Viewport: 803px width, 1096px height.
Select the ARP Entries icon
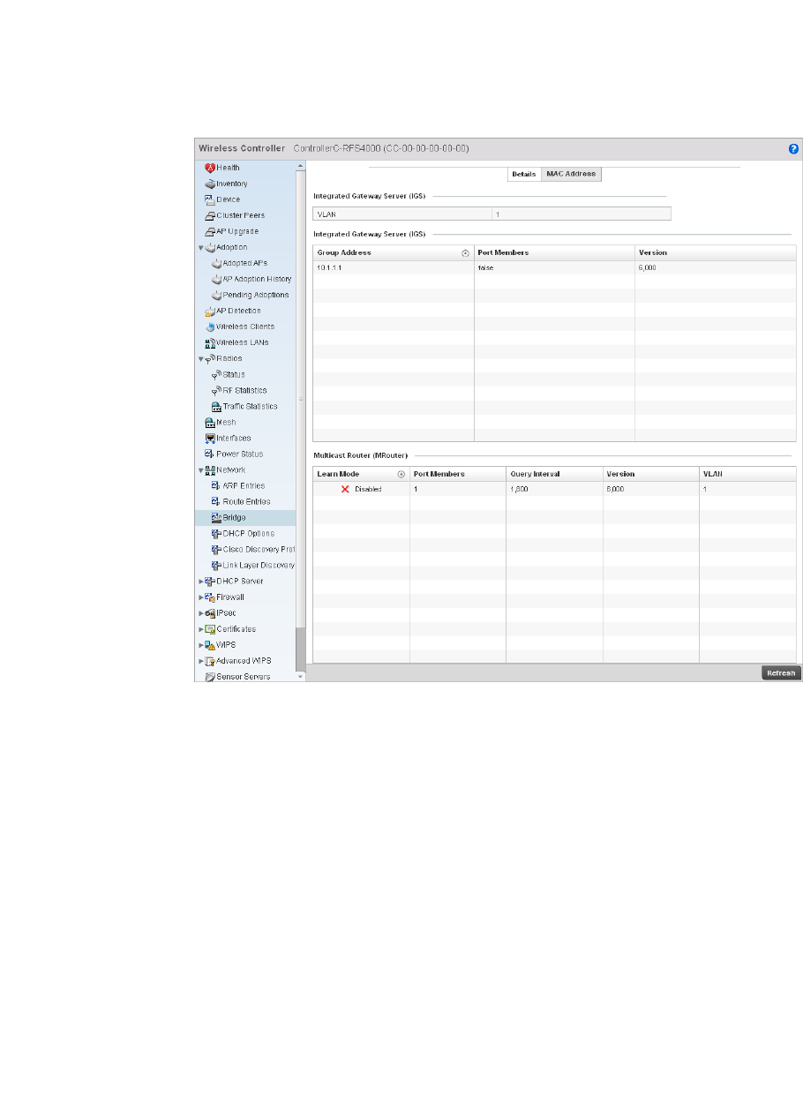pyautogui.click(x=216, y=485)
